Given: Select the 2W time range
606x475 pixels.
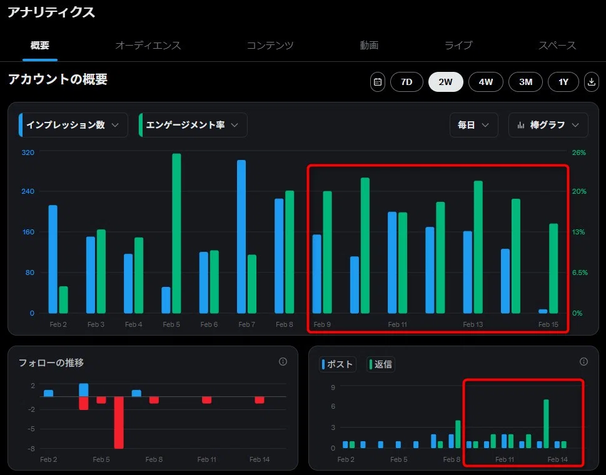Looking at the screenshot, I should [x=446, y=82].
